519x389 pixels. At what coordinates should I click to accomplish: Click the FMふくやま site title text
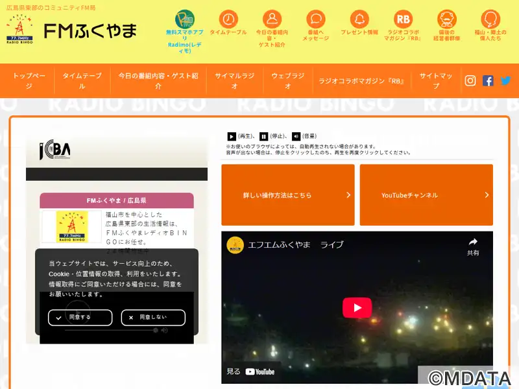[x=90, y=30]
